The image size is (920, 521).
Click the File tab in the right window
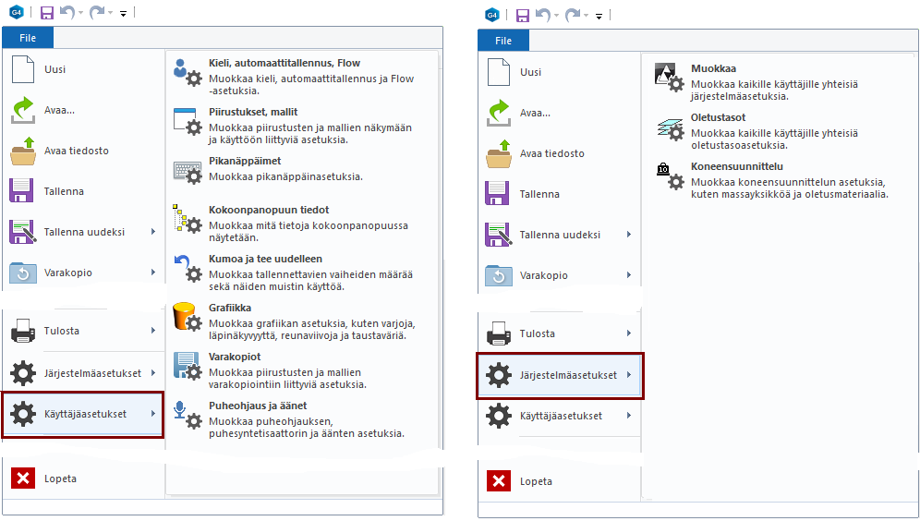[x=503, y=41]
